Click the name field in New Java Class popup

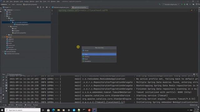tap(99, 50)
